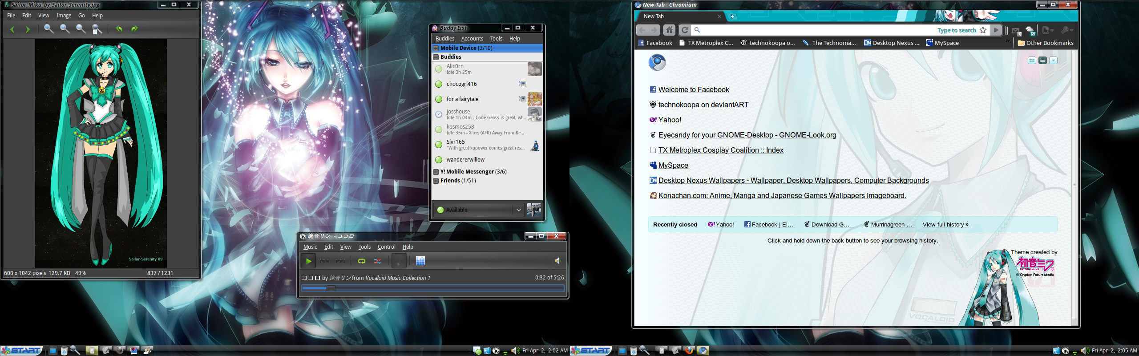This screenshot has height=356, width=1139.
Task: Open the visualization button in music player
Action: coord(420,261)
